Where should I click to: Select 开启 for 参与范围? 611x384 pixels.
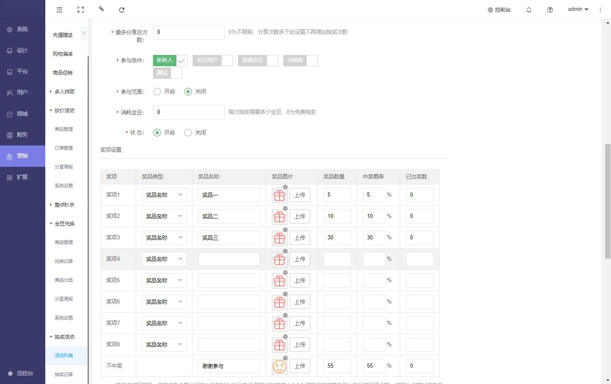click(x=157, y=91)
